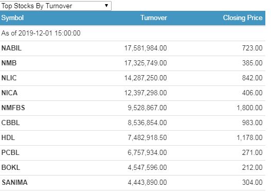The width and height of the screenshot is (271, 192).
Task: Click the Turnover column header
Action: click(x=154, y=18)
